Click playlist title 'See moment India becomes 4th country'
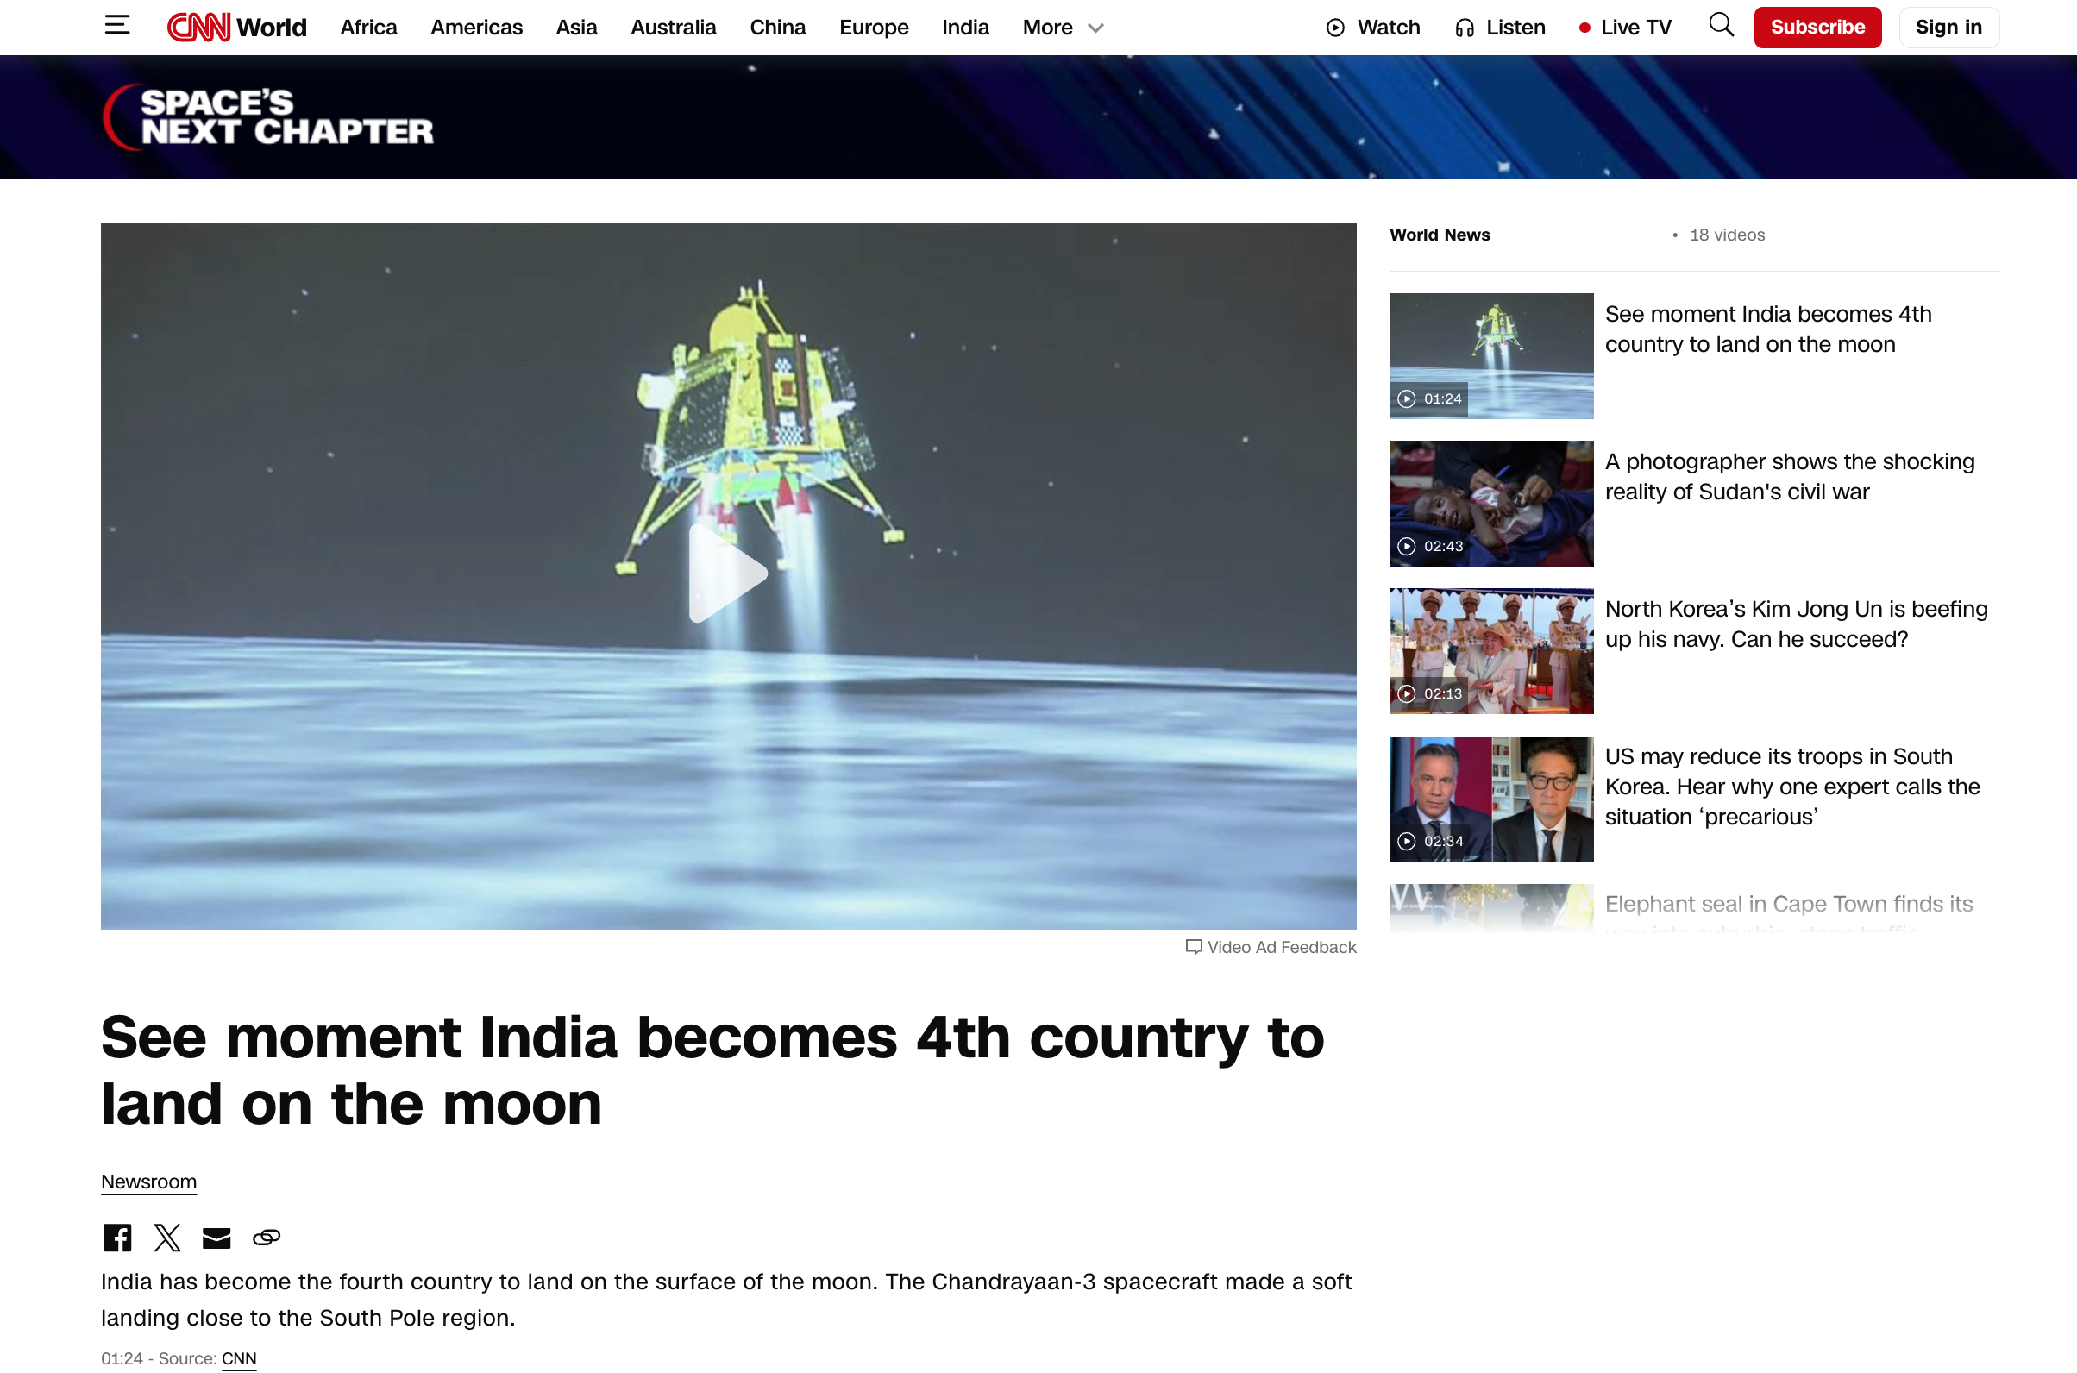The height and width of the screenshot is (1373, 2077). tap(1768, 329)
